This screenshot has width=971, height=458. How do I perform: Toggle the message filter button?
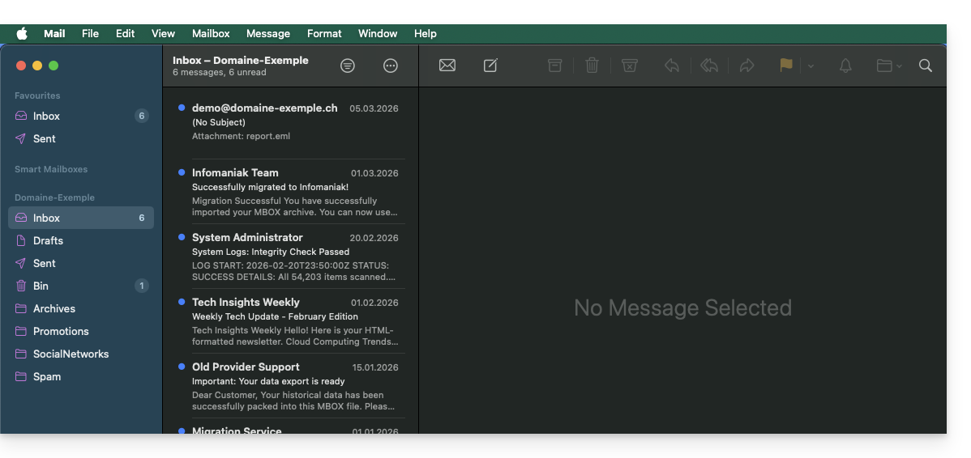(348, 66)
